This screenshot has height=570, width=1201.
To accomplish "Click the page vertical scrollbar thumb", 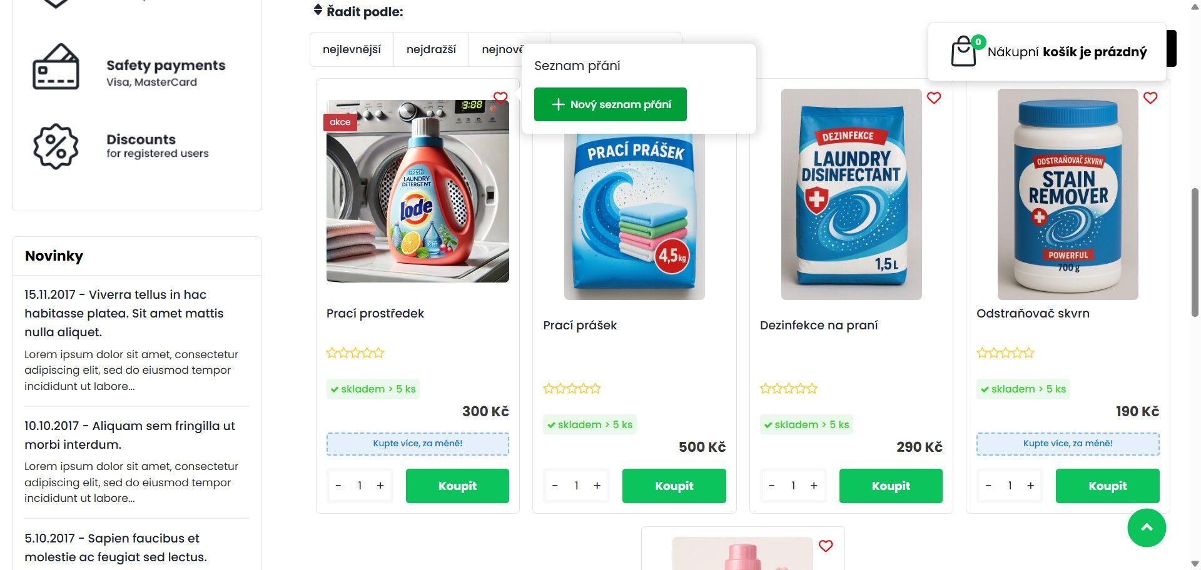I will point(1195,252).
